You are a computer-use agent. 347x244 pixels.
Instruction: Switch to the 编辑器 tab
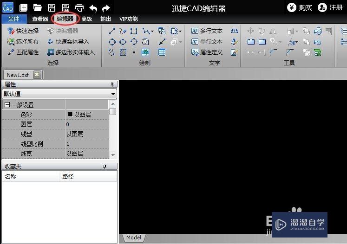pyautogui.click(x=65, y=19)
